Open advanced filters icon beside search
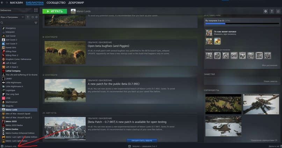This screenshot has width=282, height=148. click(x=36, y=23)
